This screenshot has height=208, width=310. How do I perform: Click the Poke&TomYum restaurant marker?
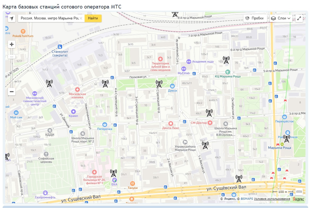(x=23, y=31)
